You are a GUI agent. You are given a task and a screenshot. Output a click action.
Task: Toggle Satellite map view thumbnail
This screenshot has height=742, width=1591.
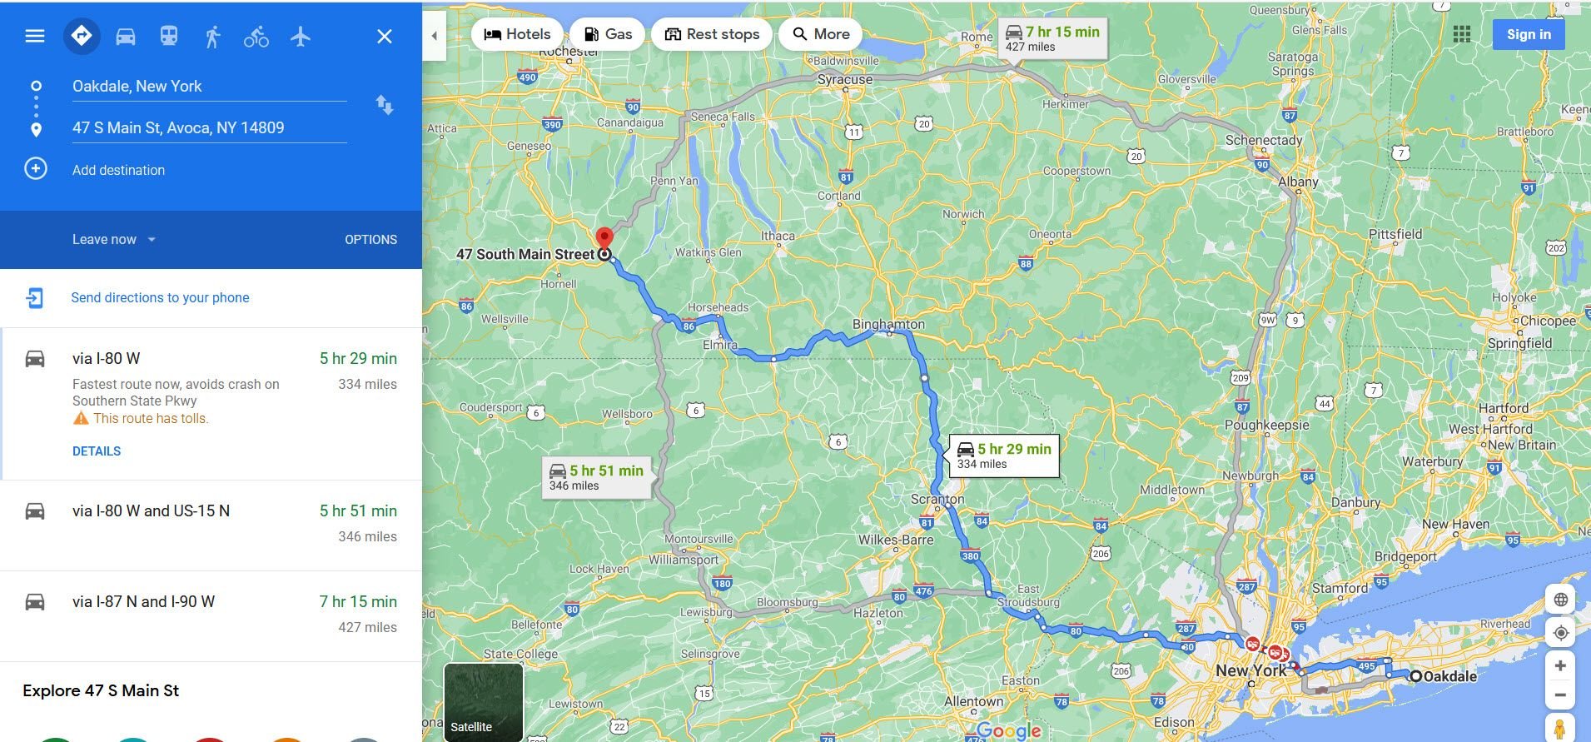pos(484,701)
